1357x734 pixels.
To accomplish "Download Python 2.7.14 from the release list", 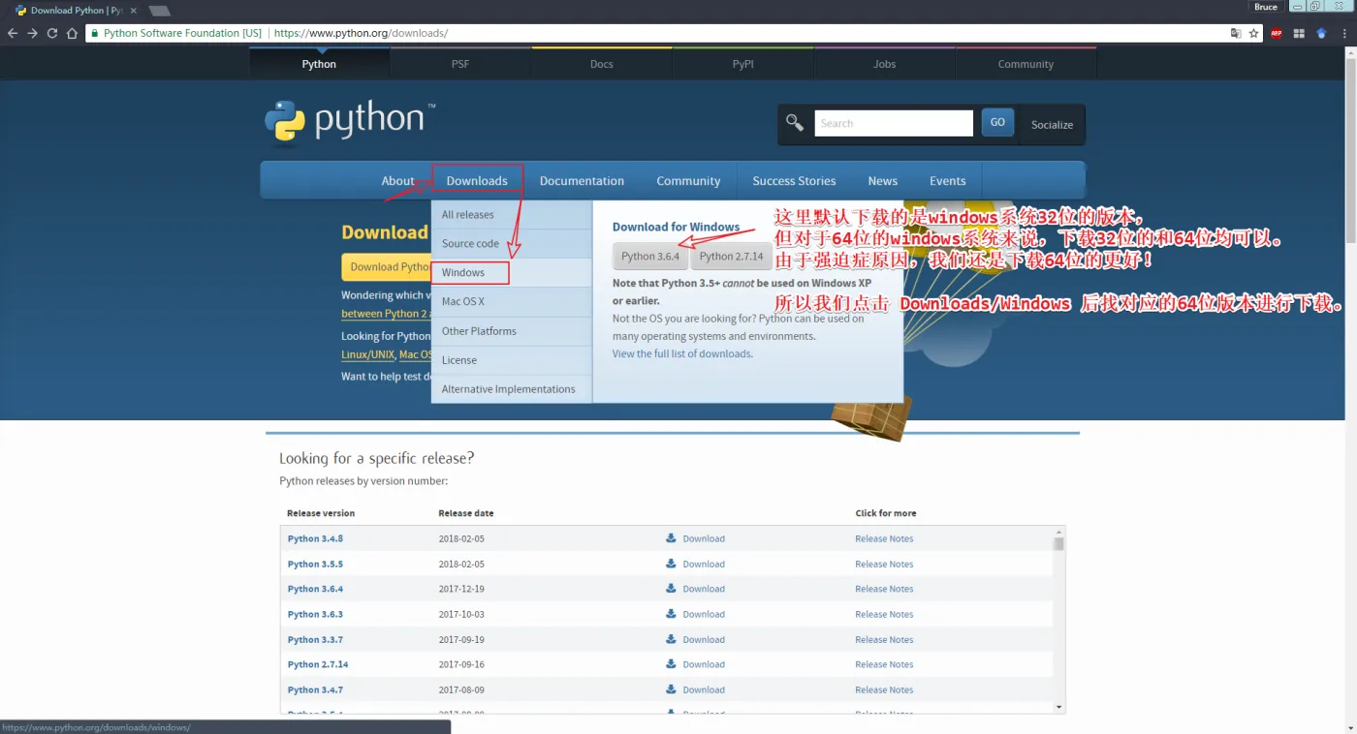I will point(695,664).
